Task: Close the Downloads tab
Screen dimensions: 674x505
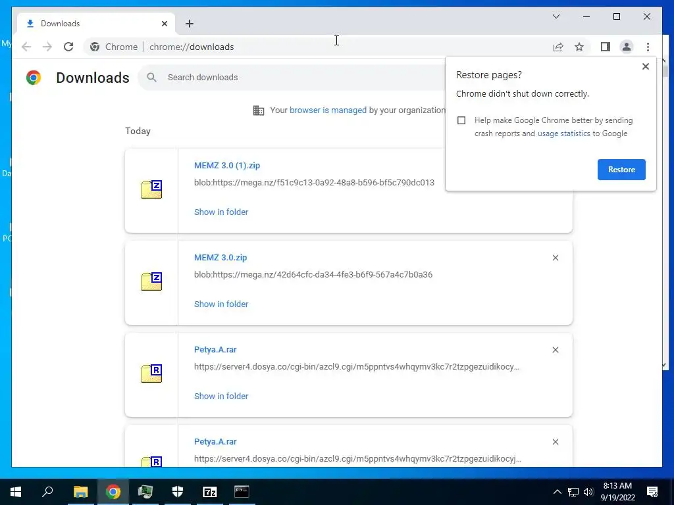Action: pyautogui.click(x=164, y=24)
